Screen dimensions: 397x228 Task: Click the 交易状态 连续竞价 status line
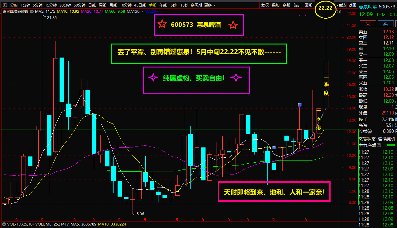(x=377, y=139)
